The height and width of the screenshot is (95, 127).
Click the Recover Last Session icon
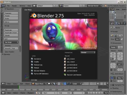point(65,75)
